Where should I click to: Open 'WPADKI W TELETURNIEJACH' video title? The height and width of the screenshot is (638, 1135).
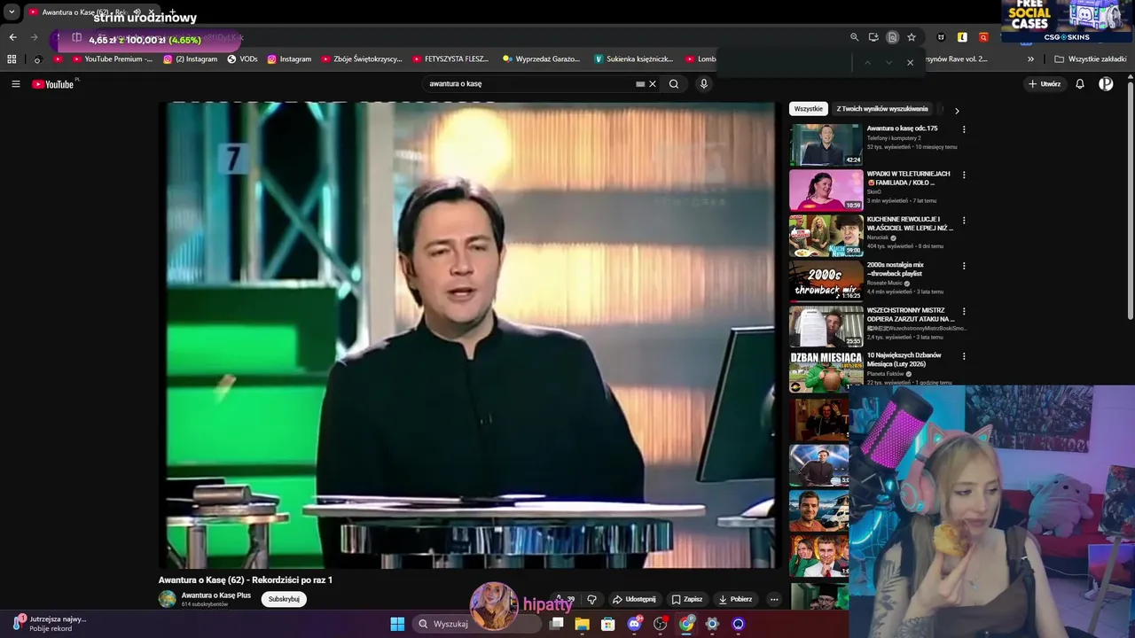pyautogui.click(x=908, y=178)
